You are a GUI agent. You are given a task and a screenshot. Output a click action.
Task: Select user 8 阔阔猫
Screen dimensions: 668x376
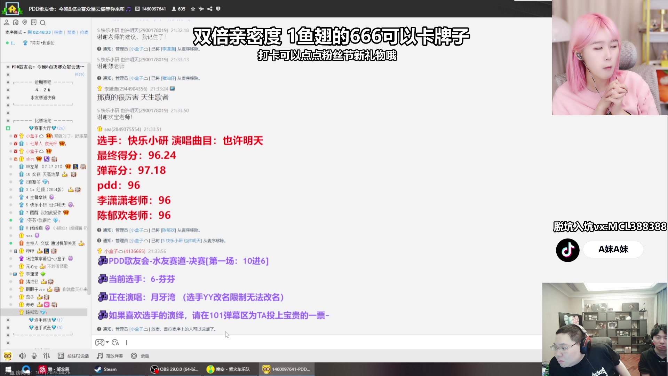click(34, 228)
